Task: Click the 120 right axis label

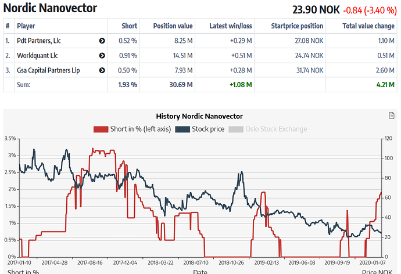Action: pos(388,139)
